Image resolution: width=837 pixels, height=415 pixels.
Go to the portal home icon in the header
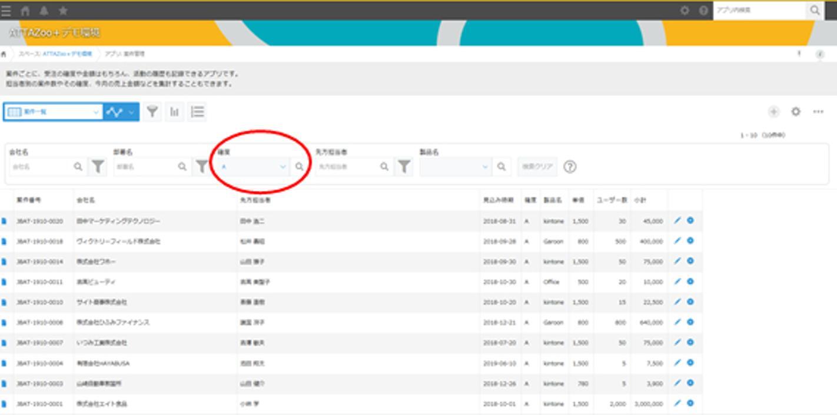point(25,11)
